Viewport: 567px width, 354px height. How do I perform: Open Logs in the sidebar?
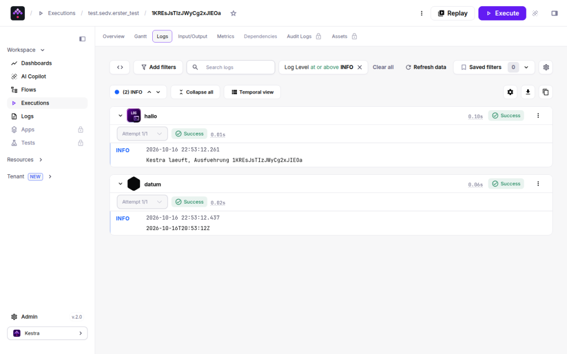[48, 116]
